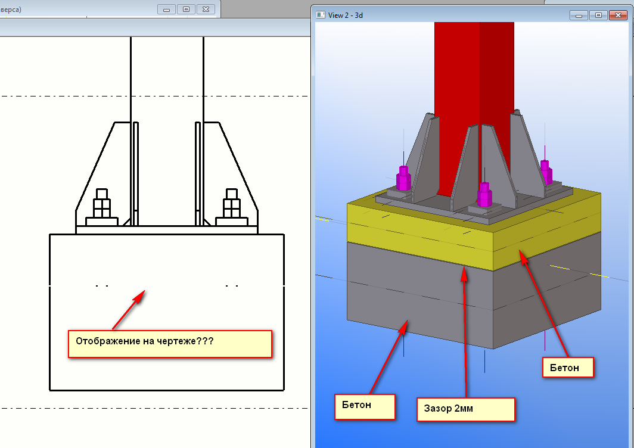Pick the front center magenta anchor bolt
Viewport: 634px width, 448px height.
point(485,194)
